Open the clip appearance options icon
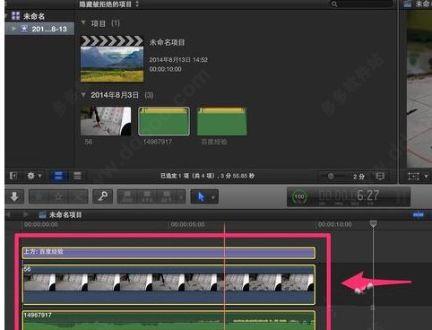Image resolution: width=432 pixels, height=330 pixels. pyautogui.click(x=380, y=176)
